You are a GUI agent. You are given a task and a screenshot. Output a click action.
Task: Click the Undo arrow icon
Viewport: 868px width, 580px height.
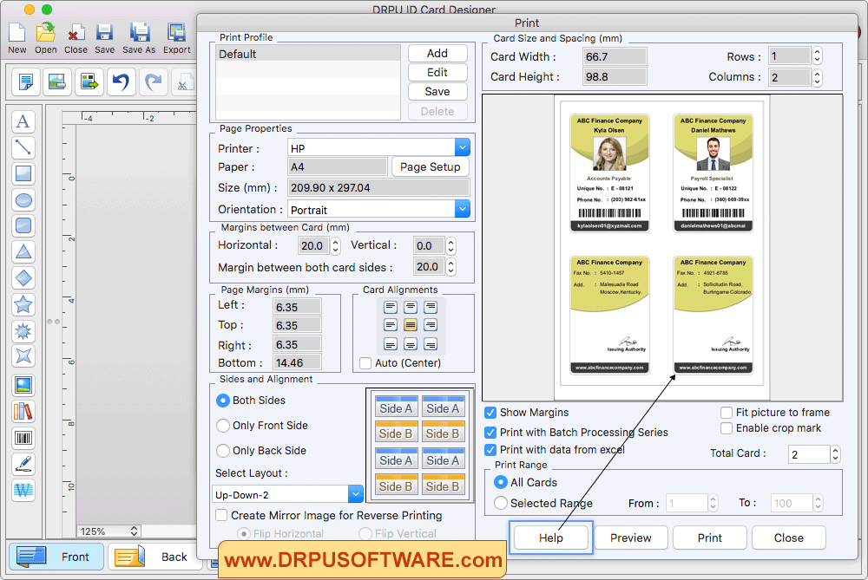(x=121, y=82)
